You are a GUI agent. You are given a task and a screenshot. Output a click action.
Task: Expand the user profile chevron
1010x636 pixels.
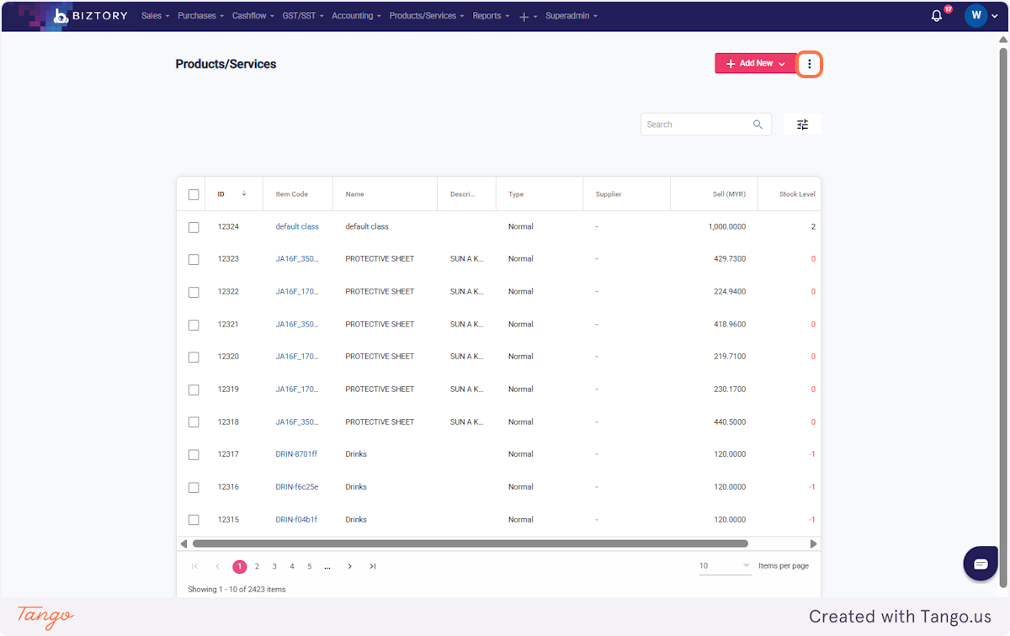995,16
